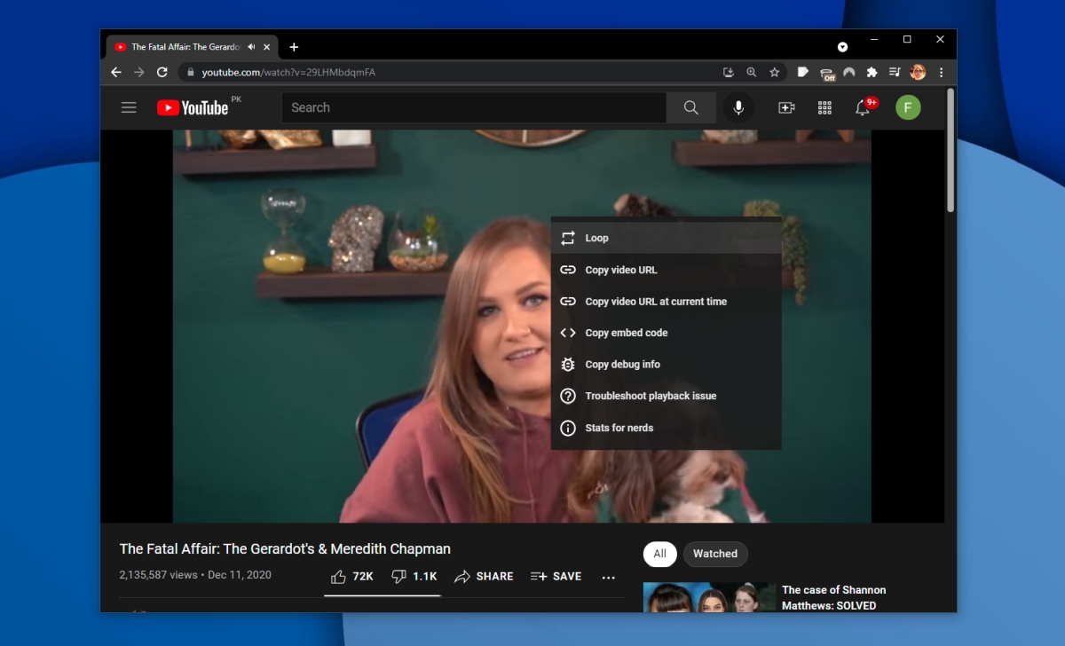1065x646 pixels.
Task: Click the SHARE button
Action: pos(484,577)
